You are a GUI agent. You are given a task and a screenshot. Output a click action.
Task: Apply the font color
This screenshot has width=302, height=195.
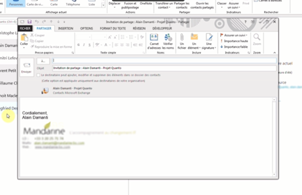pos(106,45)
